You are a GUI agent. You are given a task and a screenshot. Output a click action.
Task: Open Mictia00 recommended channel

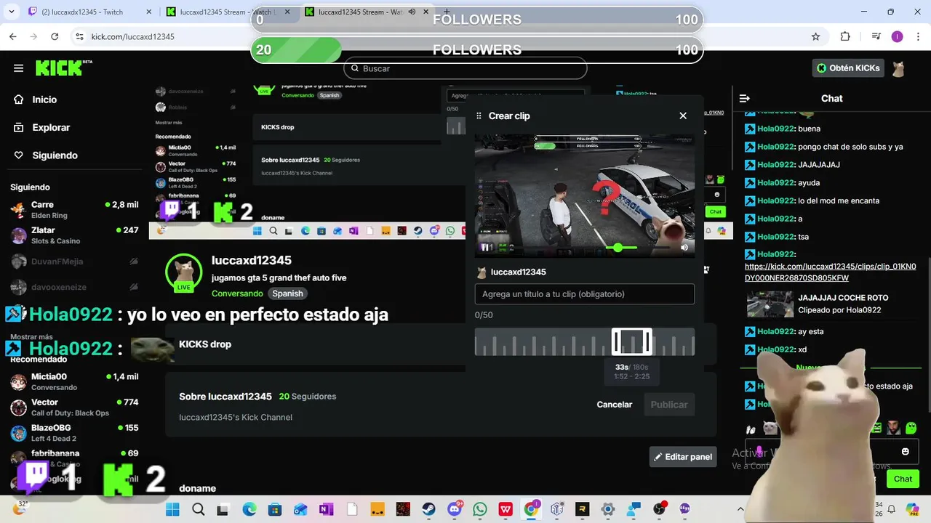(74, 381)
